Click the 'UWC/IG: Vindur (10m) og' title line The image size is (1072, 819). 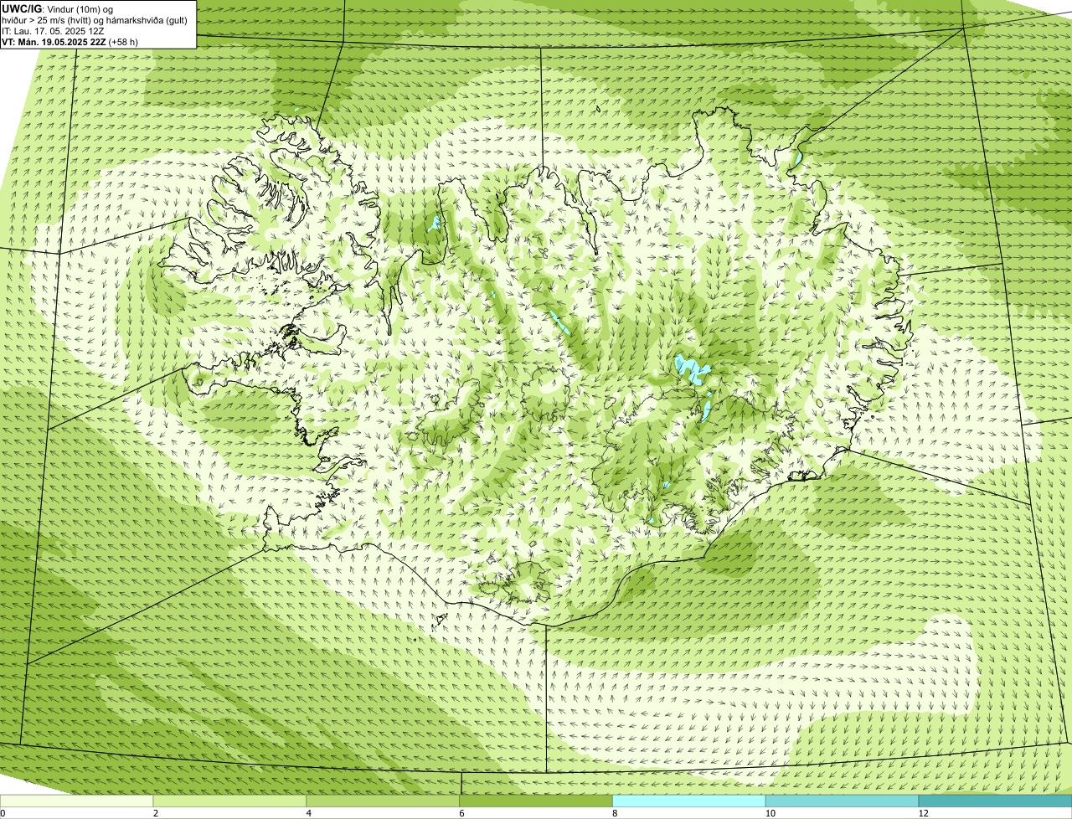click(58, 8)
